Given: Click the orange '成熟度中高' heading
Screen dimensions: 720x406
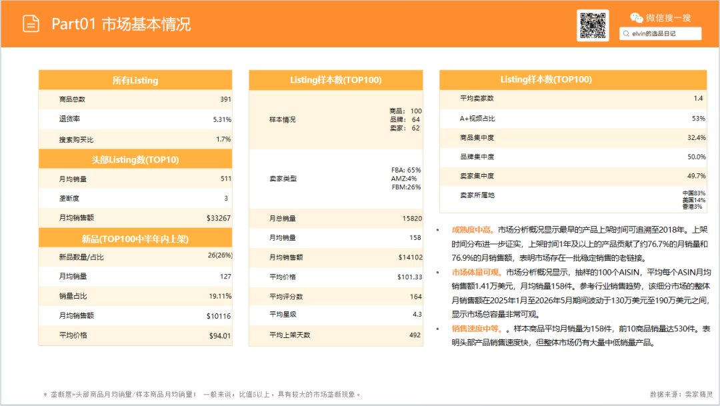Looking at the screenshot, I should click(471, 229).
